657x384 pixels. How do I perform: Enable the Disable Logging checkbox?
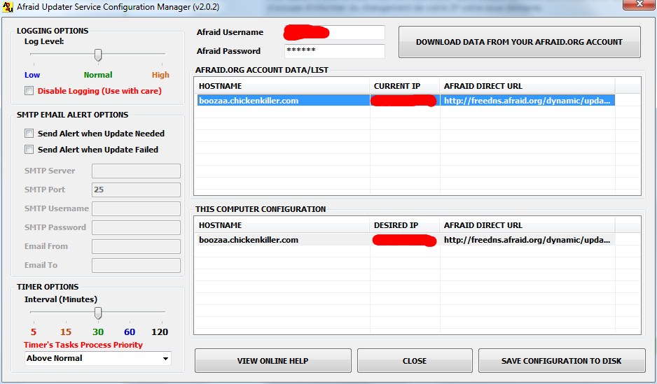click(x=29, y=91)
